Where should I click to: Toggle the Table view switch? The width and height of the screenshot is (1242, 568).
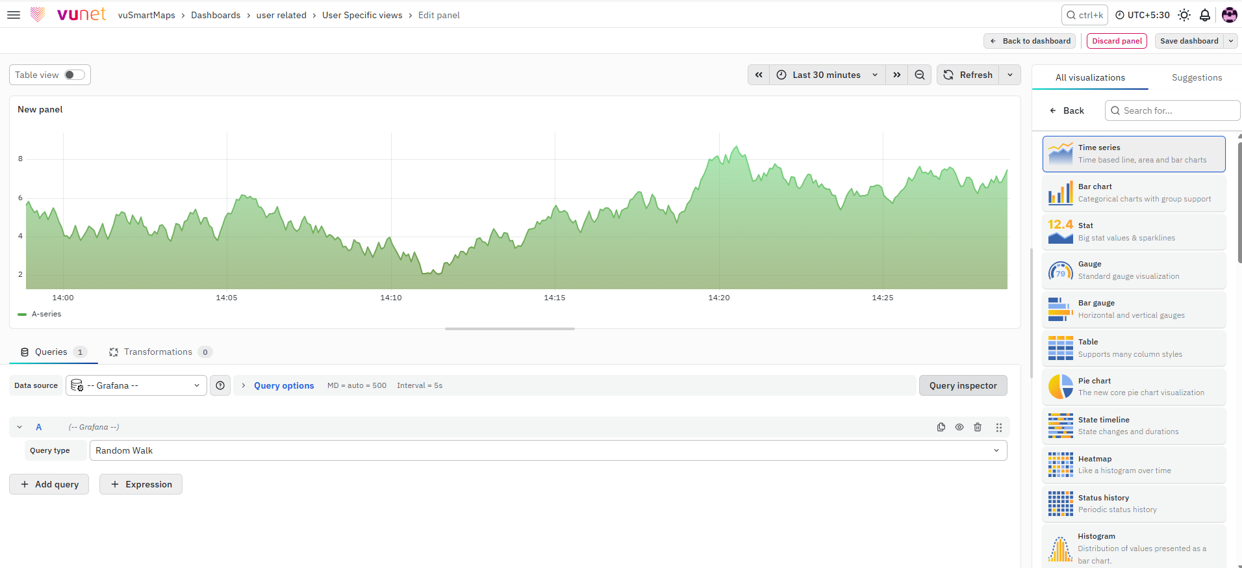click(75, 75)
